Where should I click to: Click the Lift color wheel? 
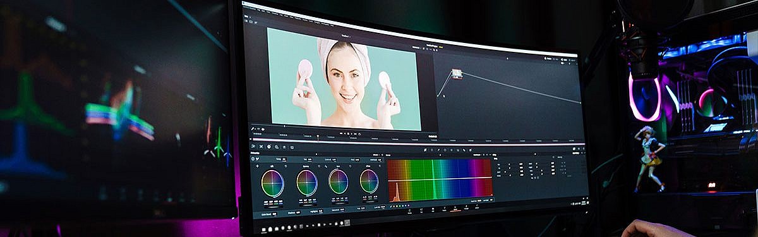pyautogui.click(x=273, y=183)
